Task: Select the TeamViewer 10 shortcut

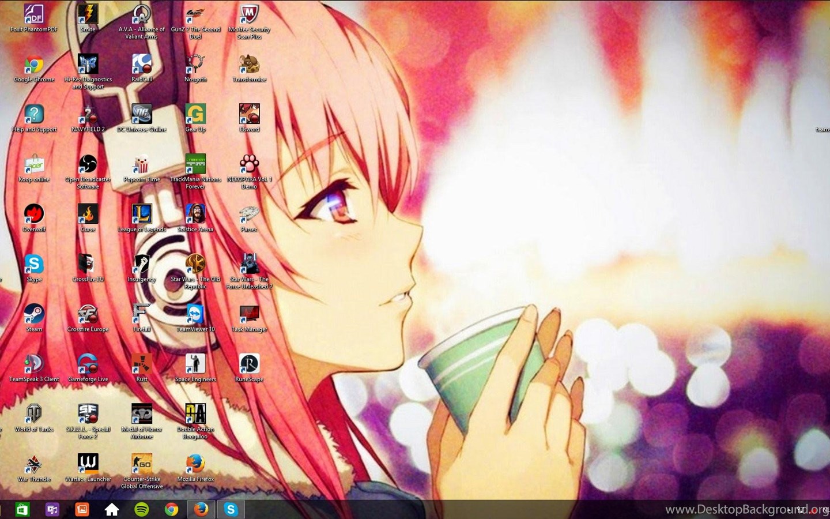Action: point(195,315)
